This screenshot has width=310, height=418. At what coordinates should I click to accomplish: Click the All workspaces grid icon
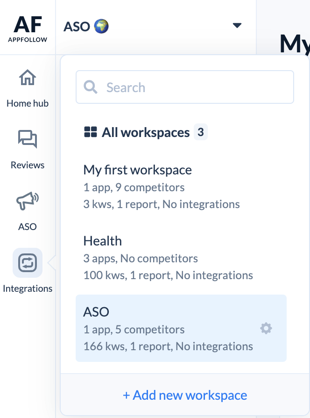click(91, 132)
